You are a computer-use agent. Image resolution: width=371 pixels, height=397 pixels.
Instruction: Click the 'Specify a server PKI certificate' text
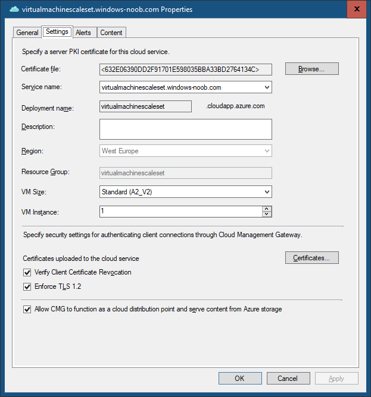[x=96, y=52]
